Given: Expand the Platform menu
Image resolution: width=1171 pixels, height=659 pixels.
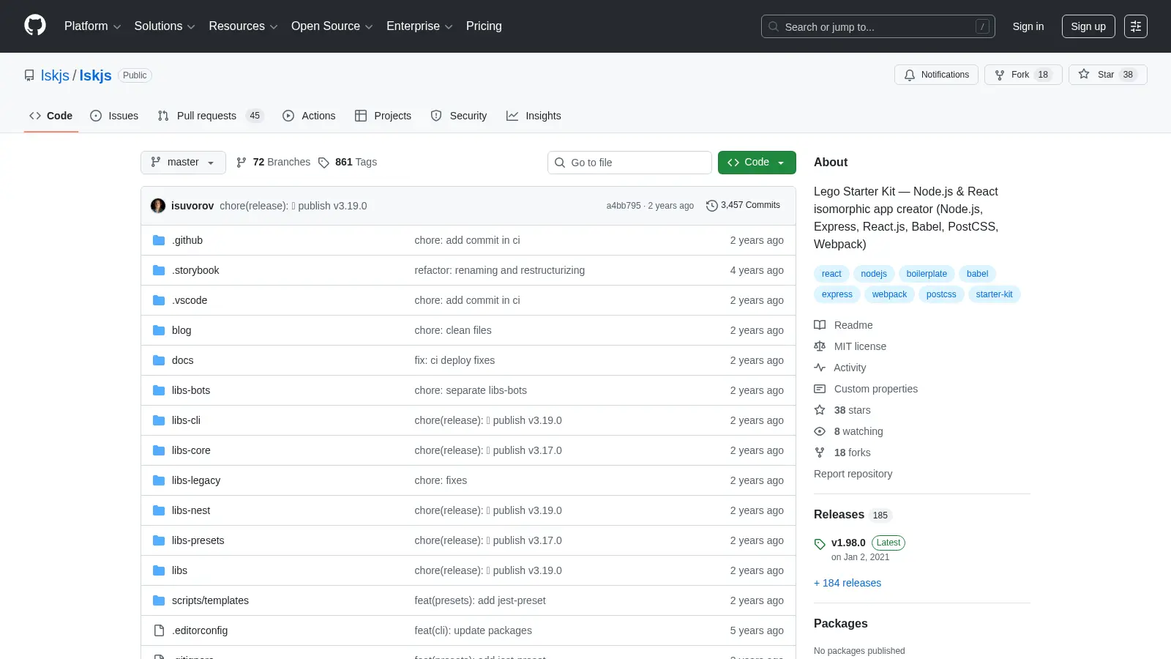Looking at the screenshot, I should pyautogui.click(x=92, y=26).
